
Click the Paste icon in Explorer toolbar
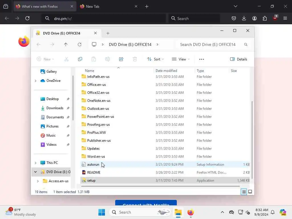click(94, 59)
